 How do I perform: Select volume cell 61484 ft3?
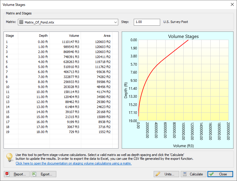coord(72,107)
